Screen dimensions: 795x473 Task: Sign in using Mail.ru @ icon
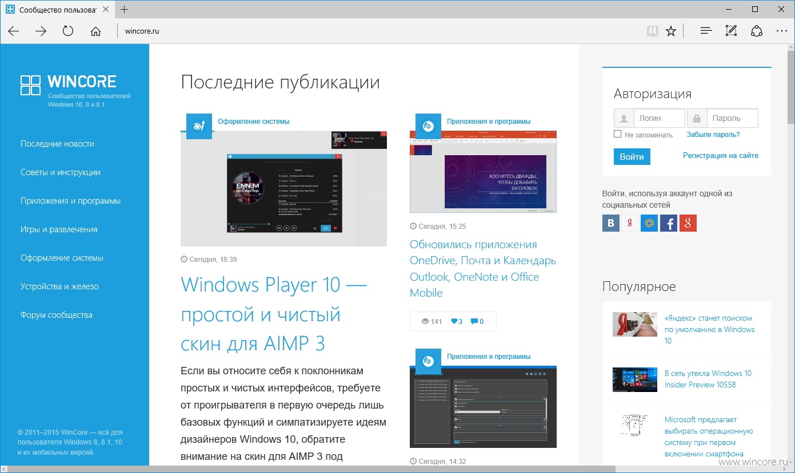(649, 223)
